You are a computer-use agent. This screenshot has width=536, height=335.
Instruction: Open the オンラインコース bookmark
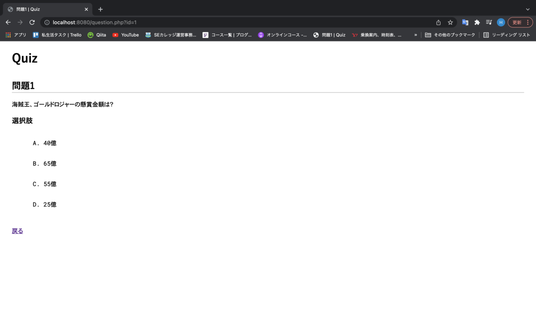(282, 35)
